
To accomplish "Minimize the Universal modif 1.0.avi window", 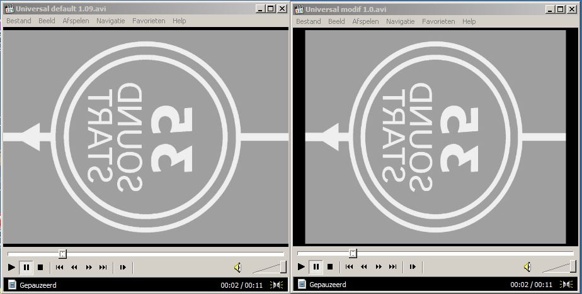I will click(551, 9).
